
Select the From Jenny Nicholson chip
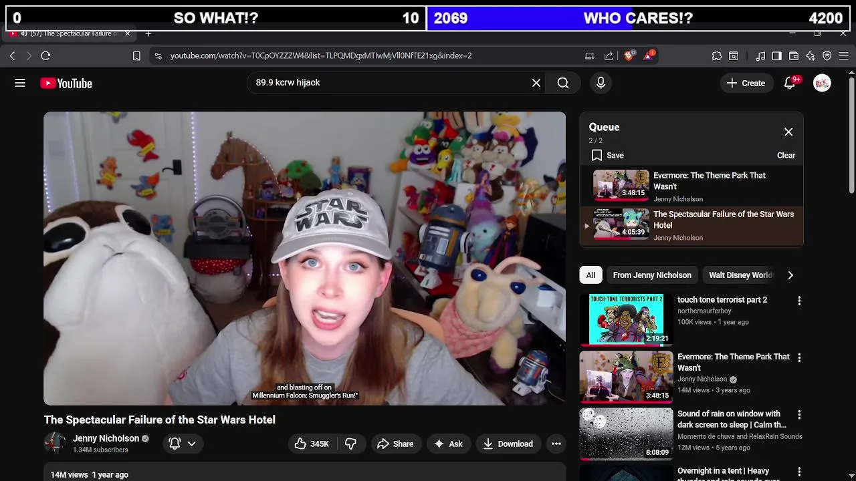[652, 275]
